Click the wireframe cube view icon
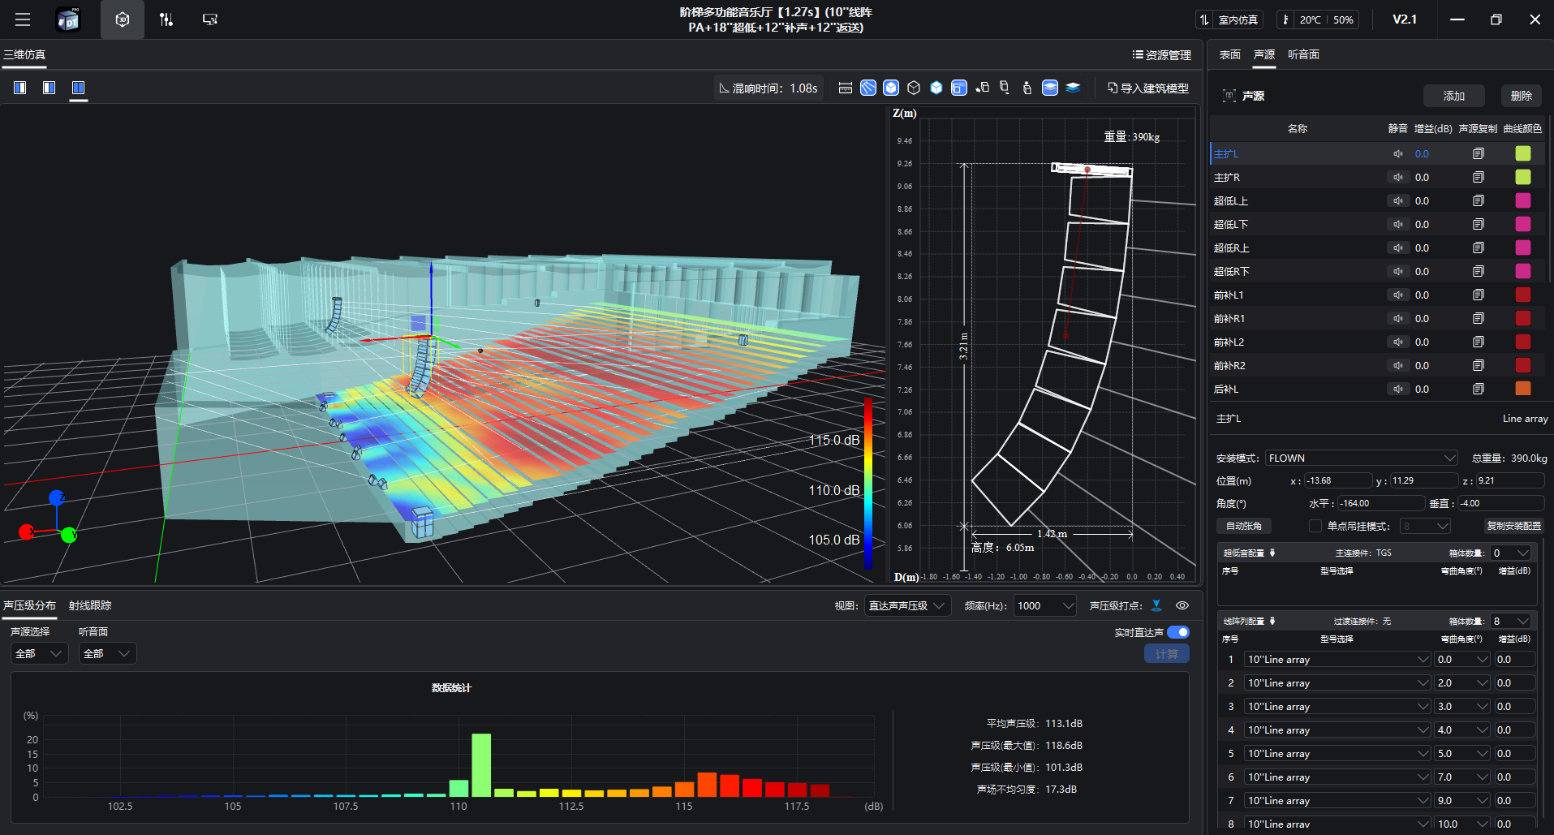This screenshot has width=1554, height=835. pyautogui.click(x=914, y=88)
